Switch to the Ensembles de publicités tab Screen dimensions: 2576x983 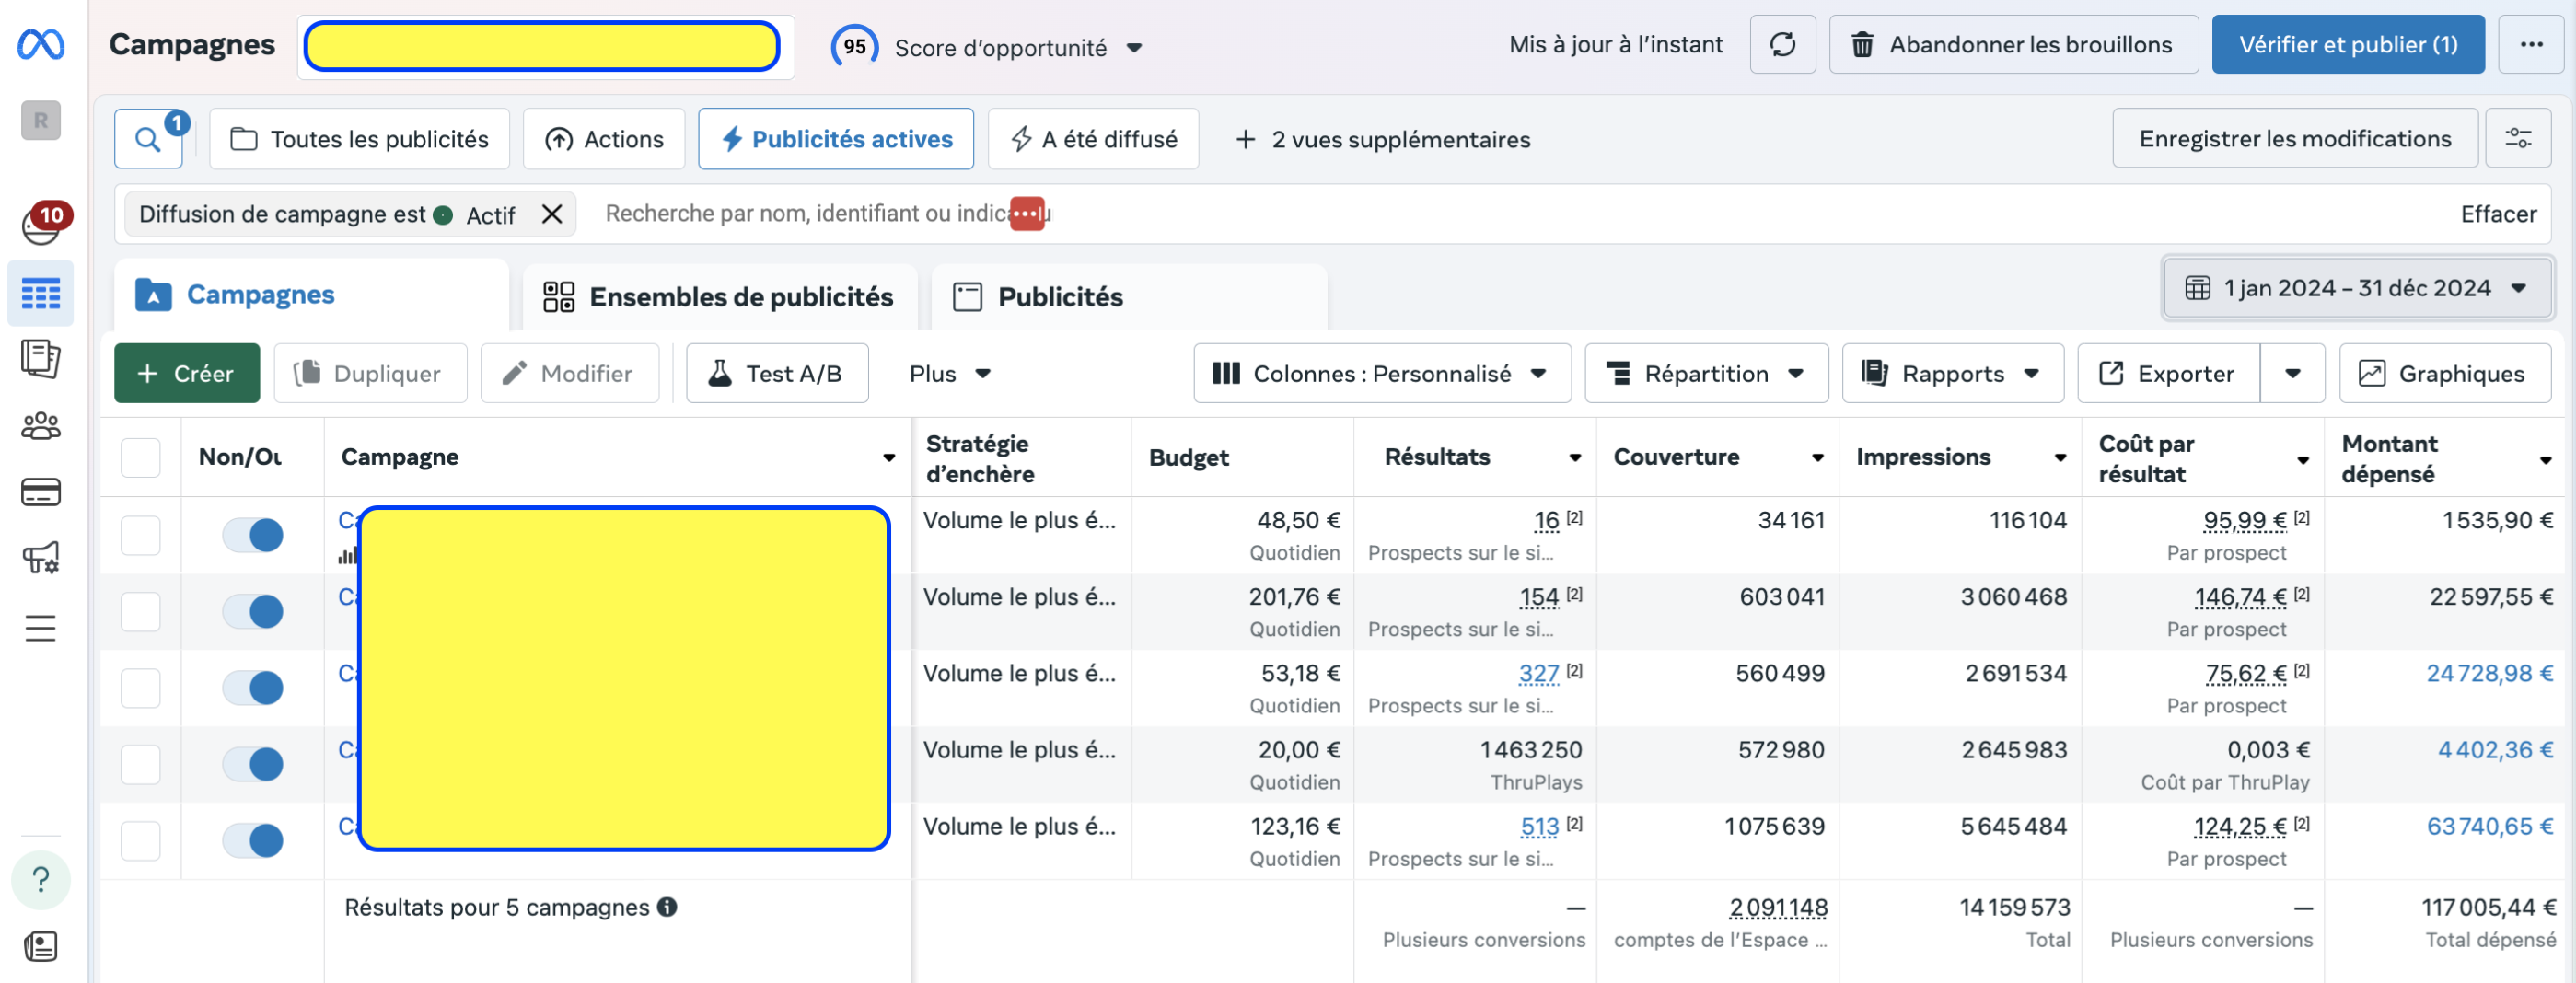point(720,297)
